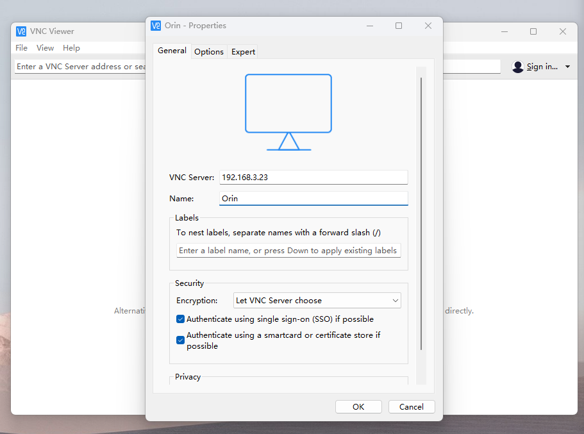Click the 'Name:' label text

coord(181,199)
